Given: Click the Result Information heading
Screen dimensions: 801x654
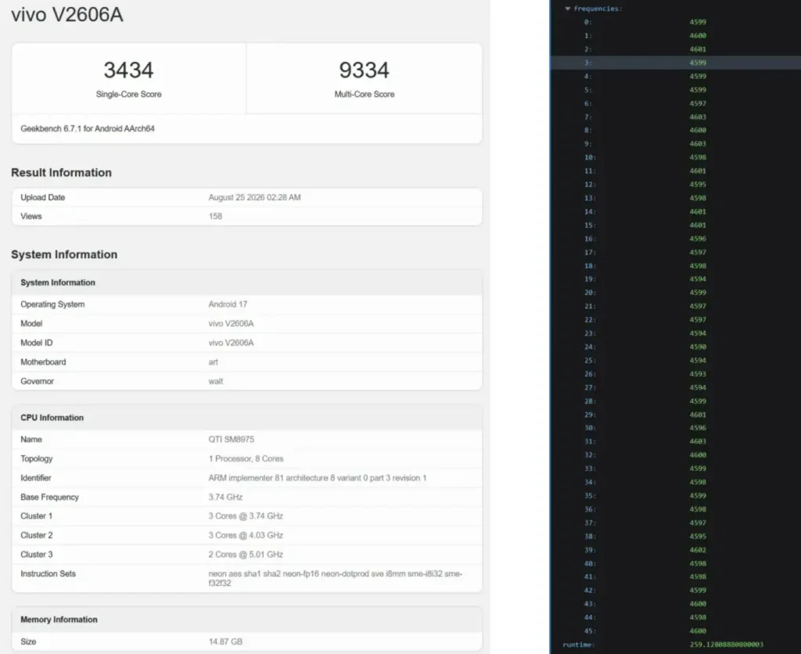Looking at the screenshot, I should tap(61, 173).
